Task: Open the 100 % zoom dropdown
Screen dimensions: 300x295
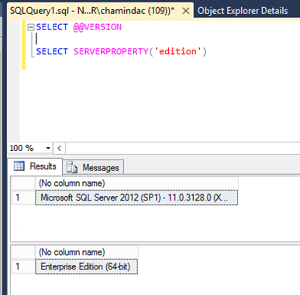Action: click(x=48, y=148)
